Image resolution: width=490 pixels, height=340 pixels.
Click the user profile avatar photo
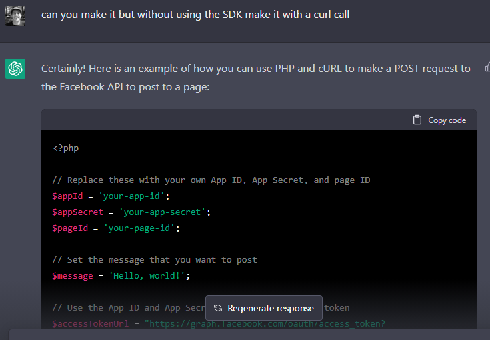tap(15, 16)
